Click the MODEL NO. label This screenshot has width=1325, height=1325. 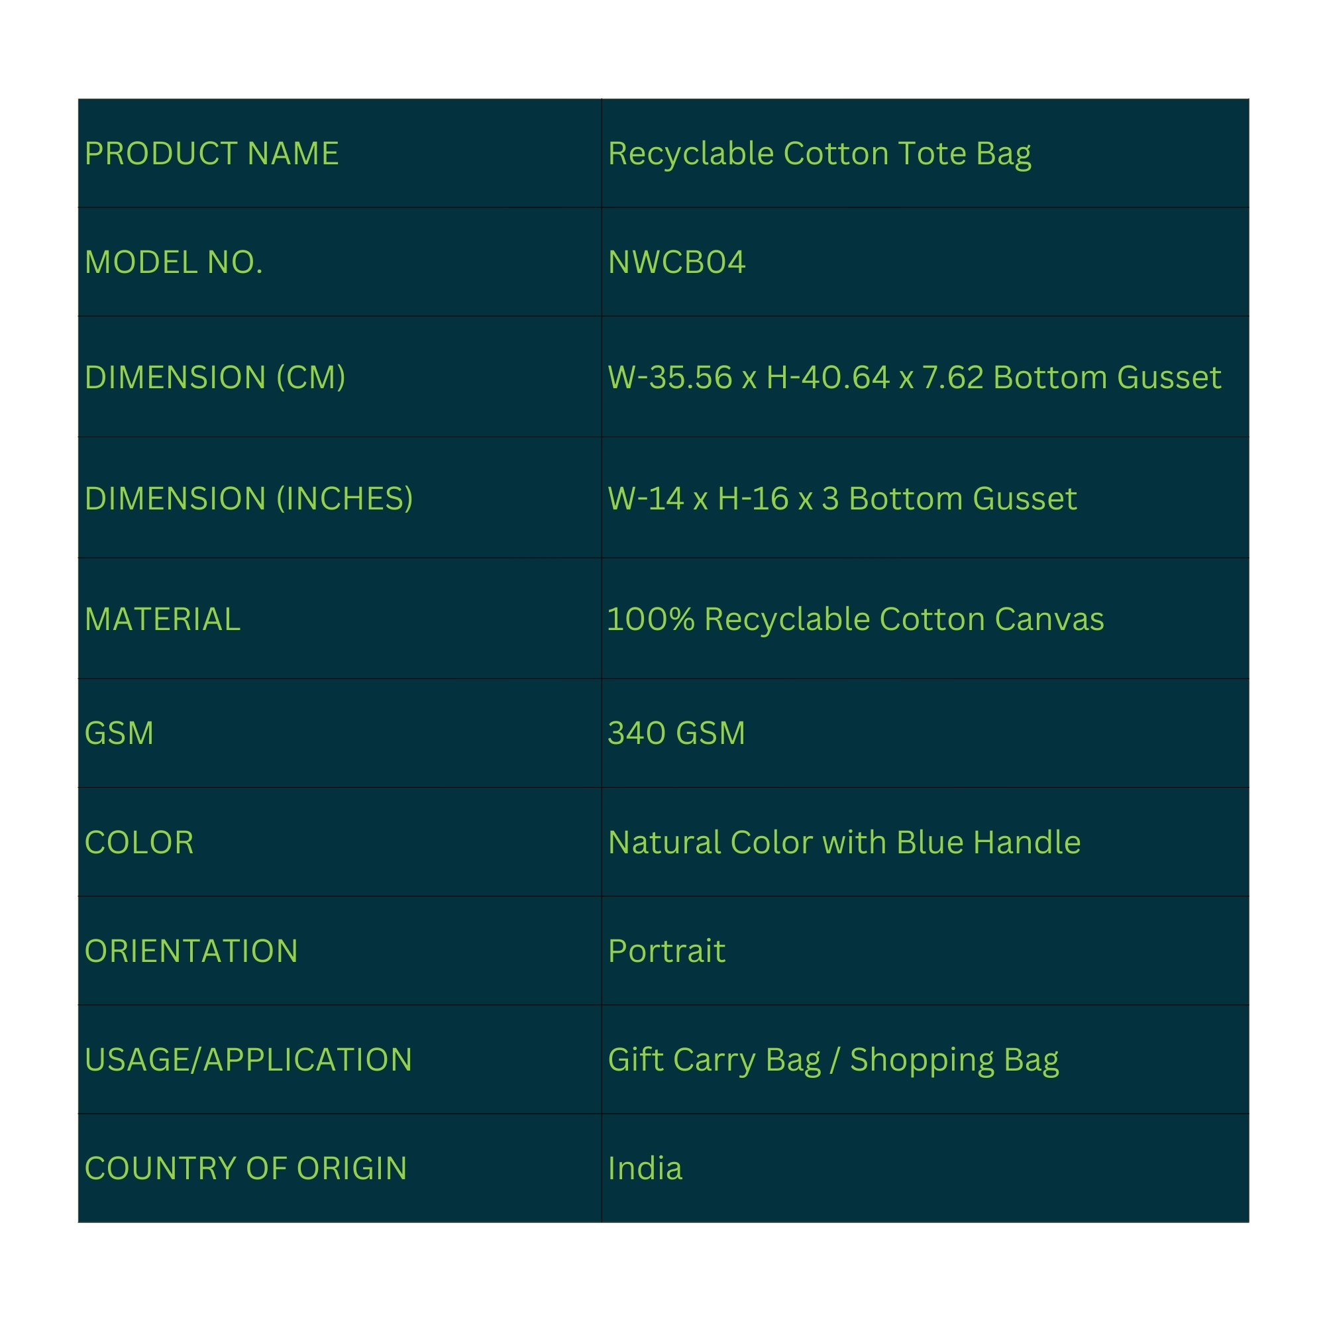174,262
